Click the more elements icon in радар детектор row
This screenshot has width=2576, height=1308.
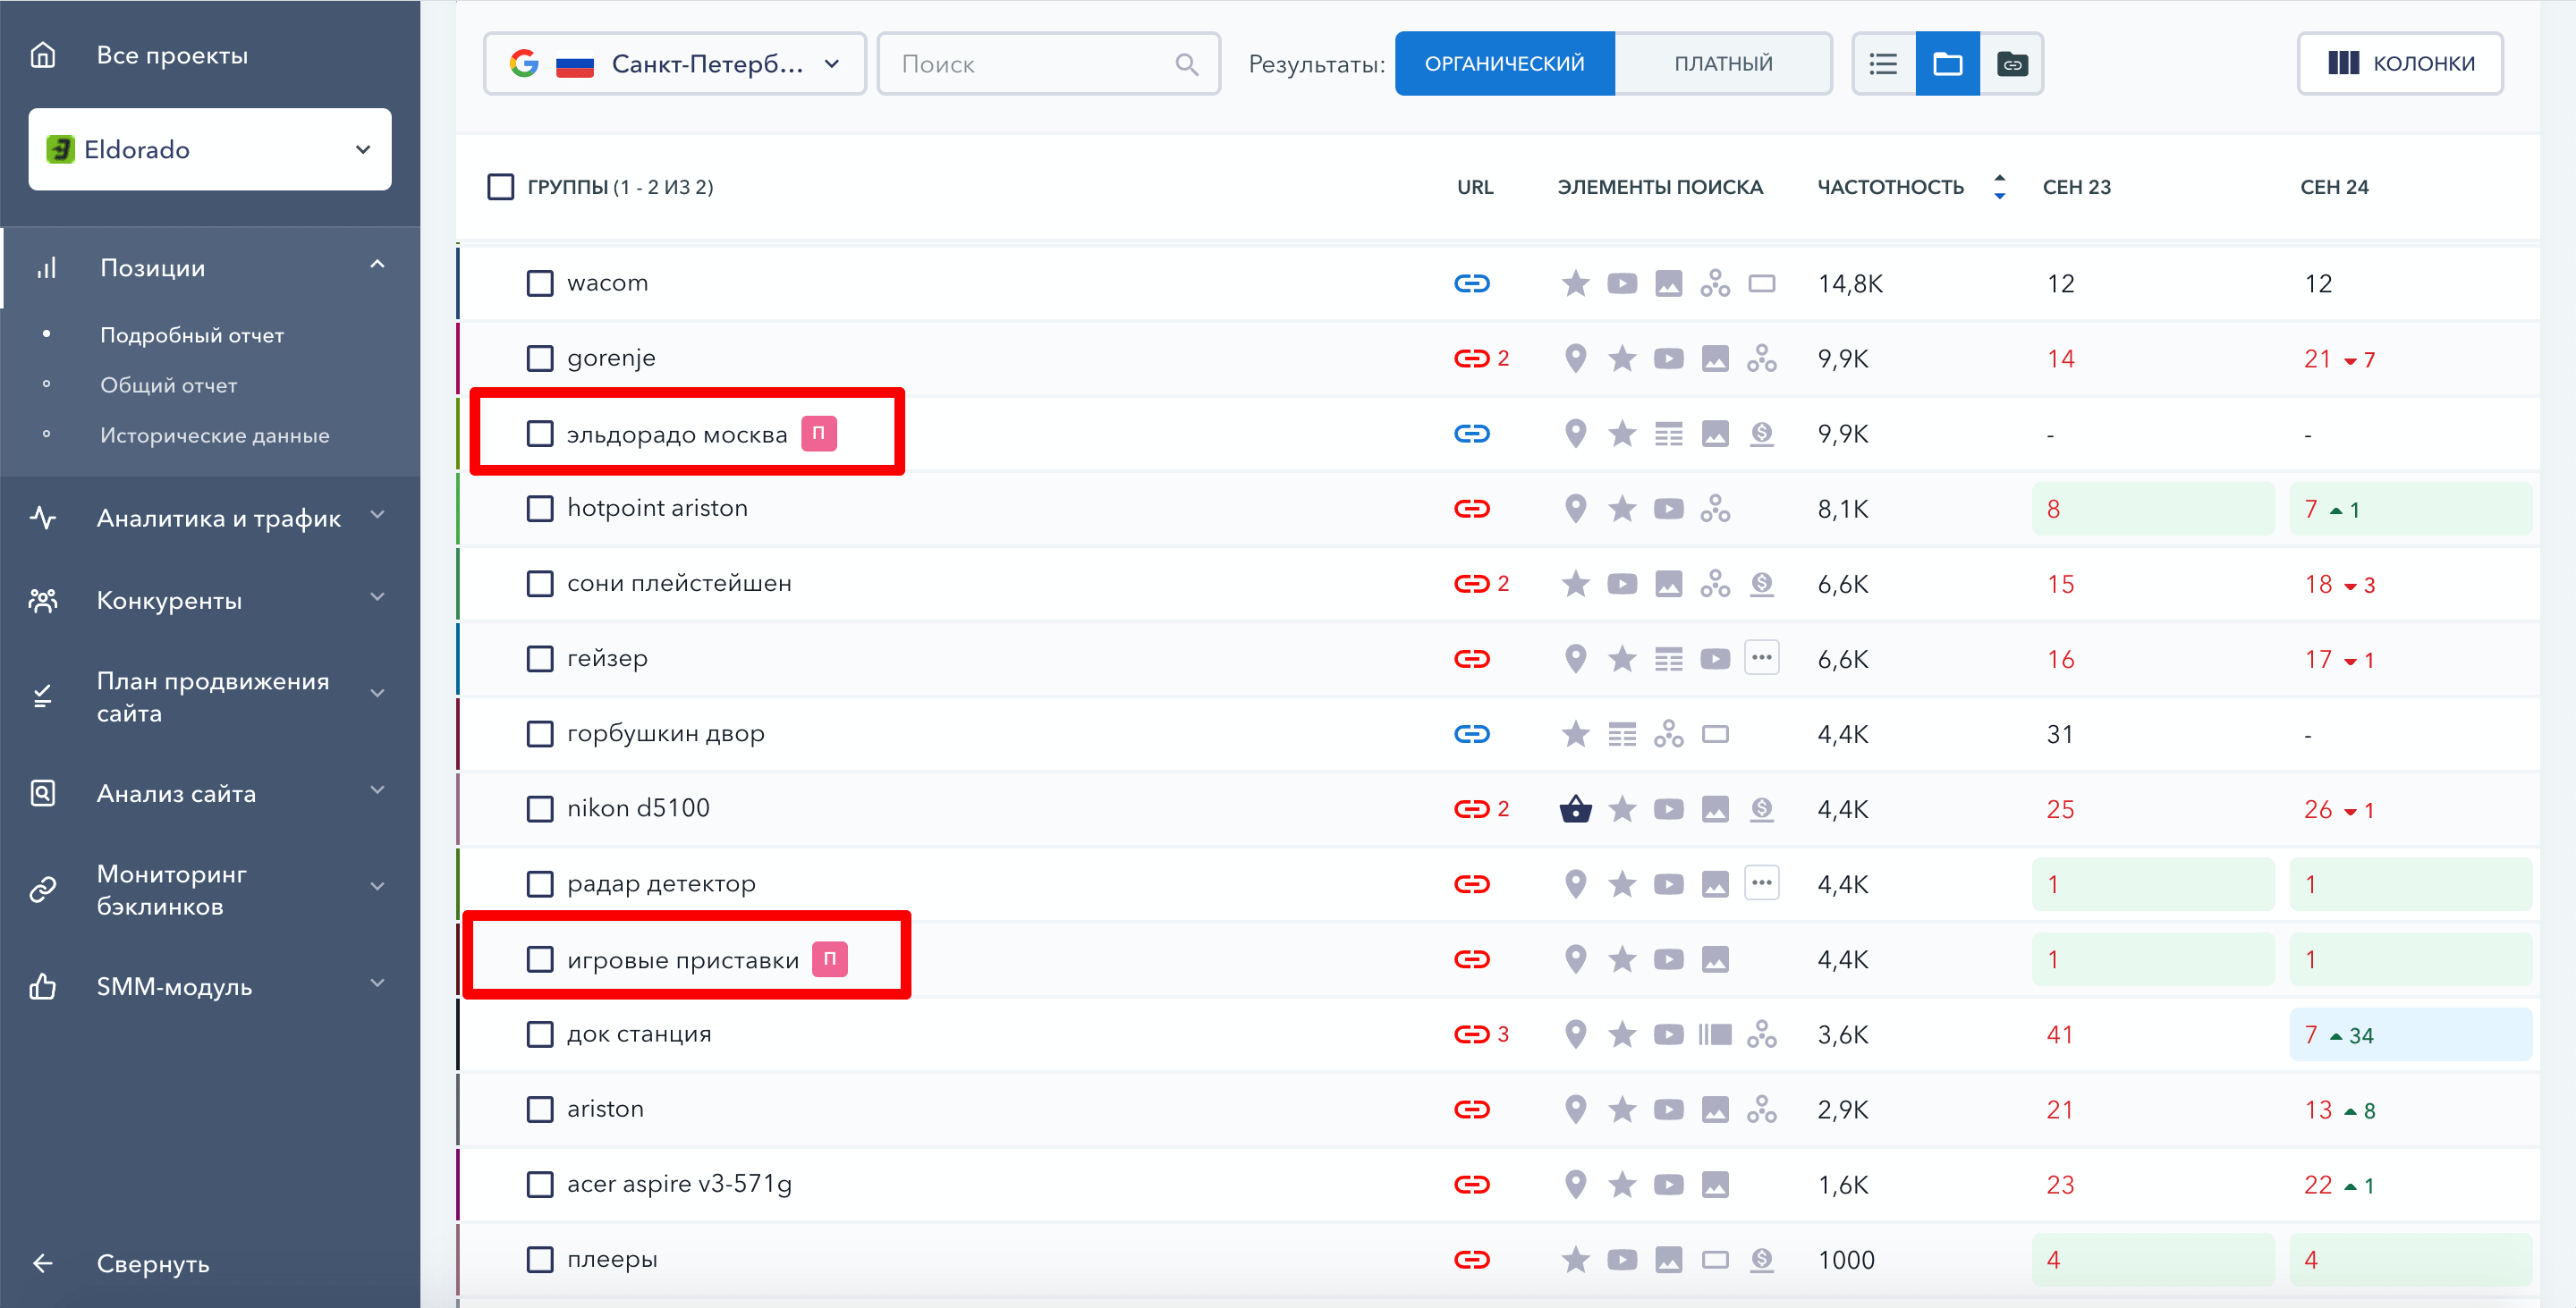pos(1761,883)
